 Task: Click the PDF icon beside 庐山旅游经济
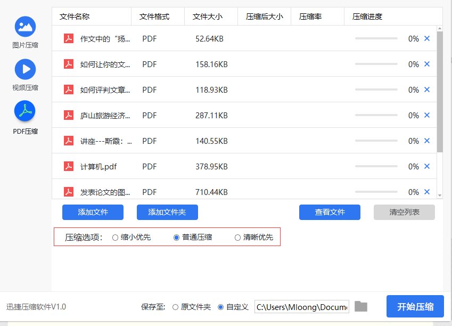(68, 115)
